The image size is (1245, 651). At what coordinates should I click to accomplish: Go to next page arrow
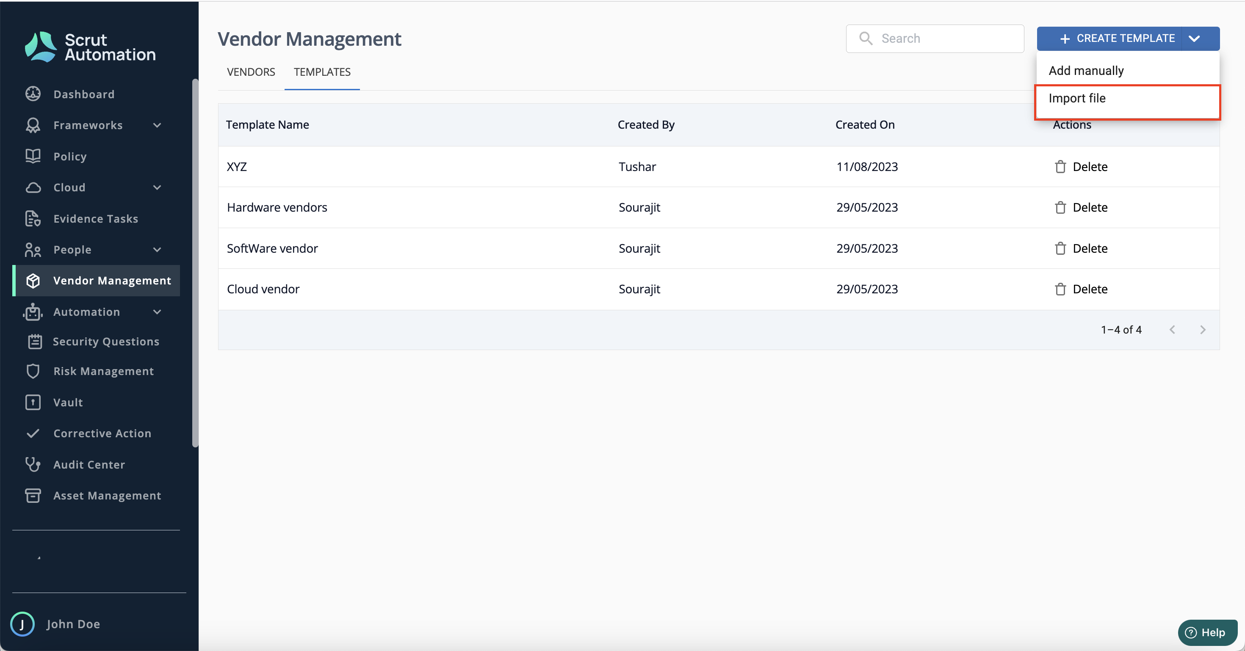1203,330
